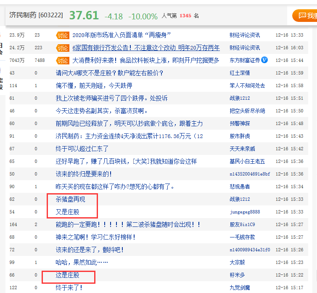
Task: Click the orange 讨论 tag beside 2020年版市场准入负面清单
Action: pyautogui.click(x=63, y=35)
